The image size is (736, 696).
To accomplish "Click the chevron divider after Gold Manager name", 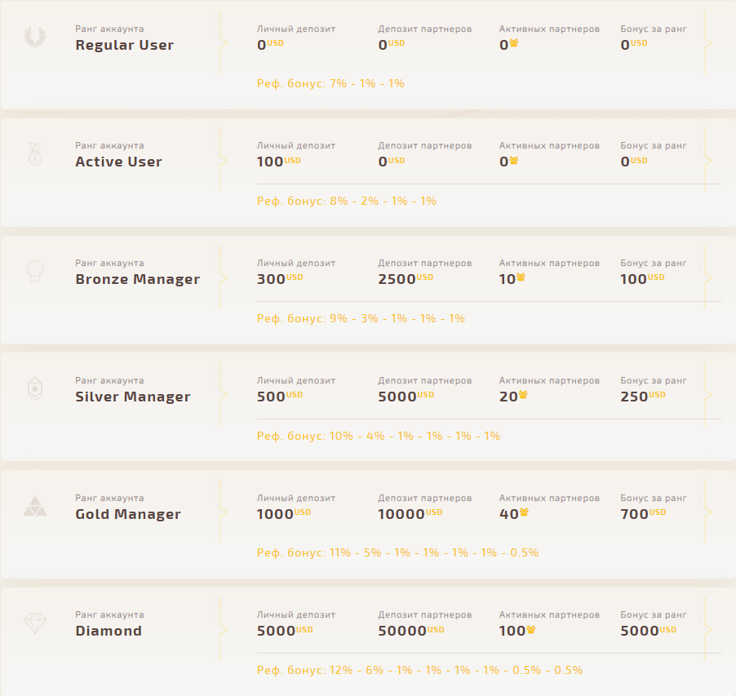I will 224,512.
